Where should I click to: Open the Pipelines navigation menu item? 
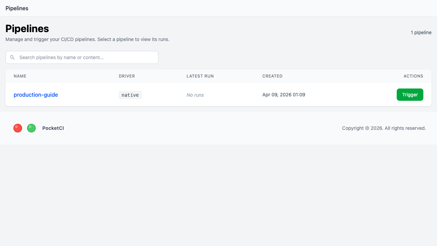(x=17, y=8)
